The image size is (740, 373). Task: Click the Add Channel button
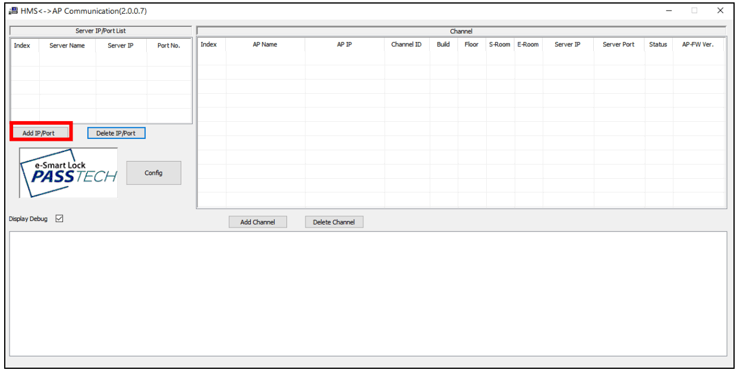click(x=257, y=222)
